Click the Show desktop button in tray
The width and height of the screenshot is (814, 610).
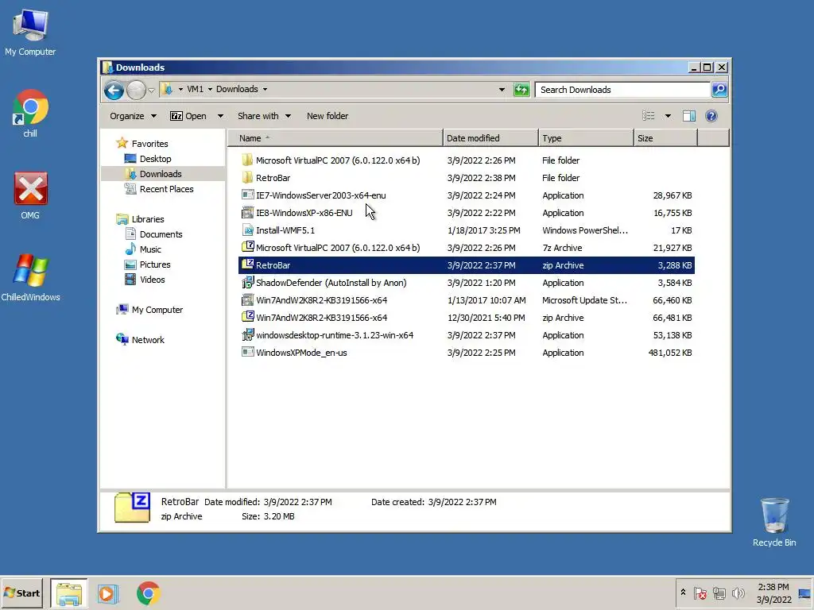pyautogui.click(x=804, y=593)
